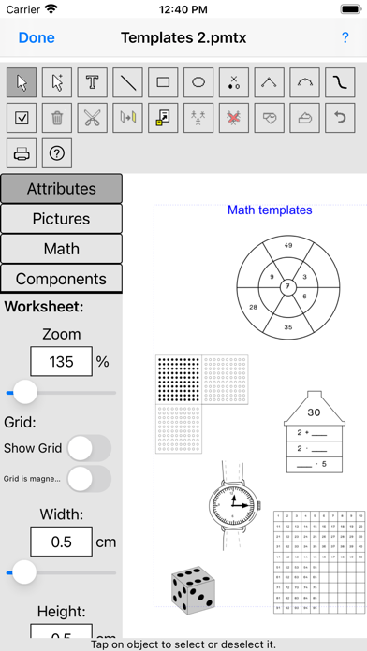Click the circled question mark toolbar icon
Image resolution: width=367 pixels, height=651 pixels.
pyautogui.click(x=57, y=153)
